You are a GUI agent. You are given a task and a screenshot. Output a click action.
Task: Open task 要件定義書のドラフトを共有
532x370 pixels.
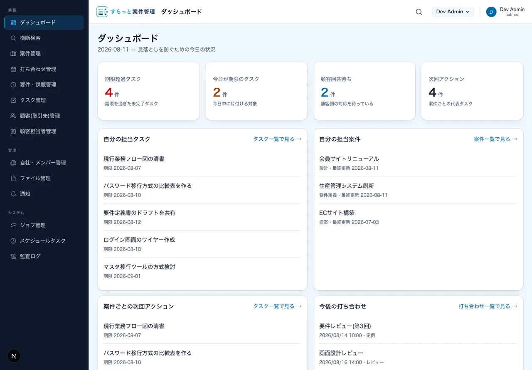202,217
